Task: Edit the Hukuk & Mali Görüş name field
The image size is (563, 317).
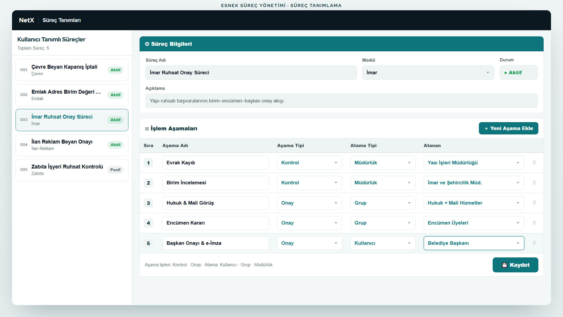Action: (216, 203)
